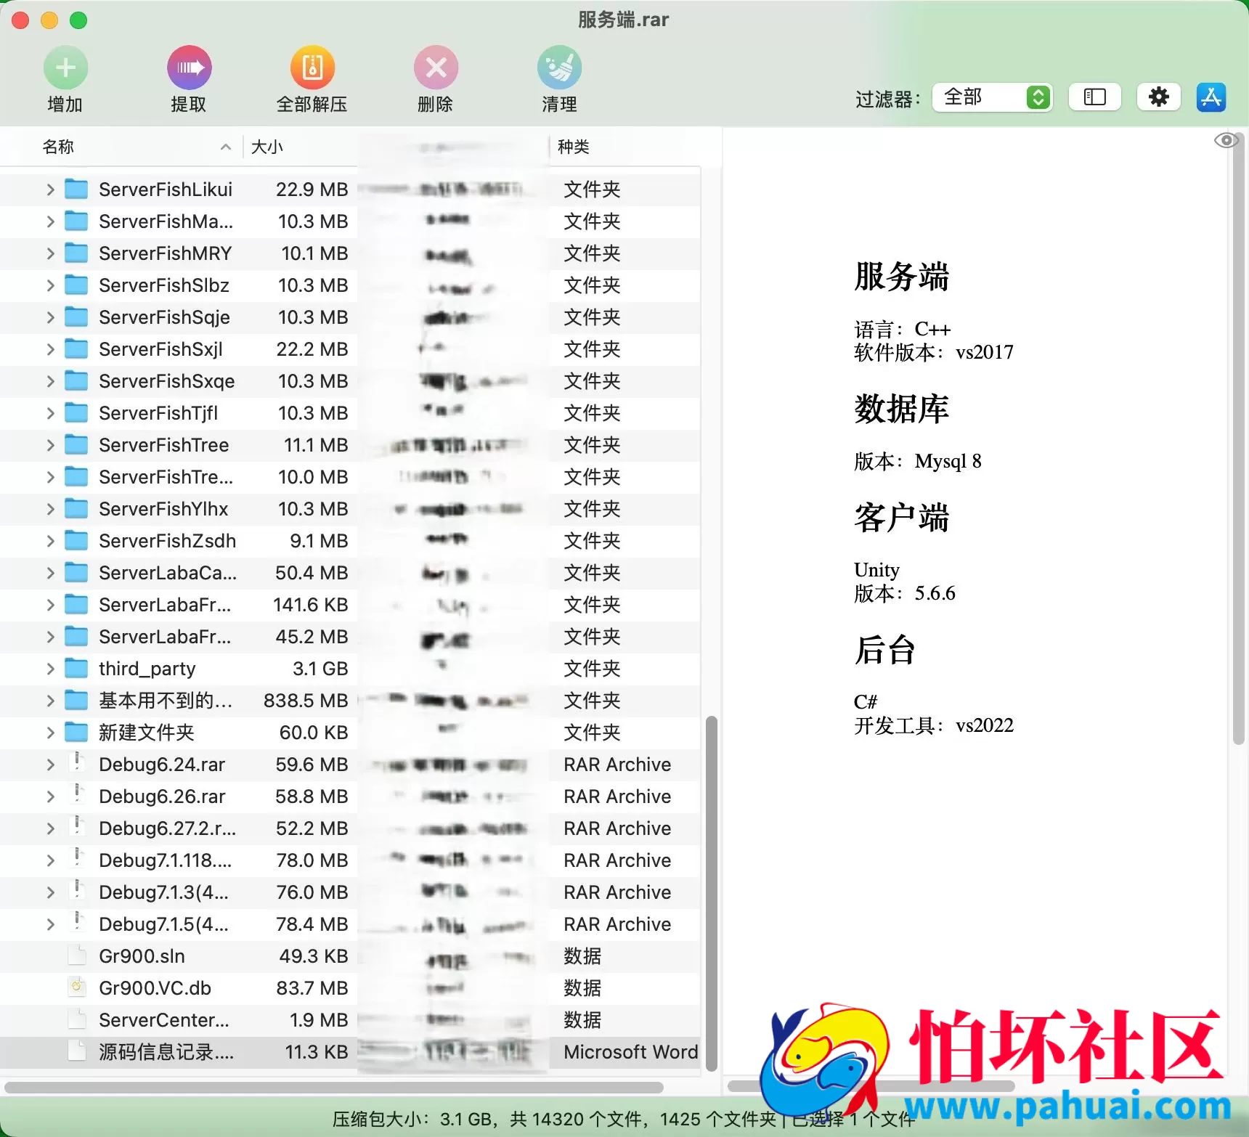Select the ServerFishTre... 10.0 MB row
The width and height of the screenshot is (1249, 1137).
click(x=350, y=477)
